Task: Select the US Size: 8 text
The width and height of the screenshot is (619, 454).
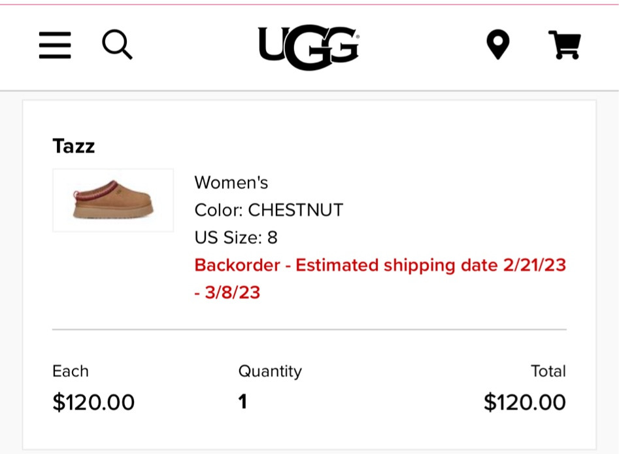Action: point(236,238)
